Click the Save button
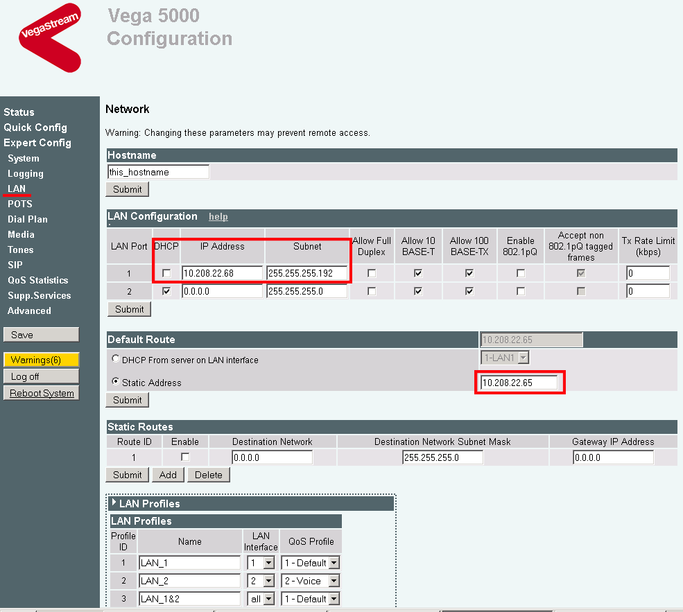The height and width of the screenshot is (612, 683). point(42,335)
